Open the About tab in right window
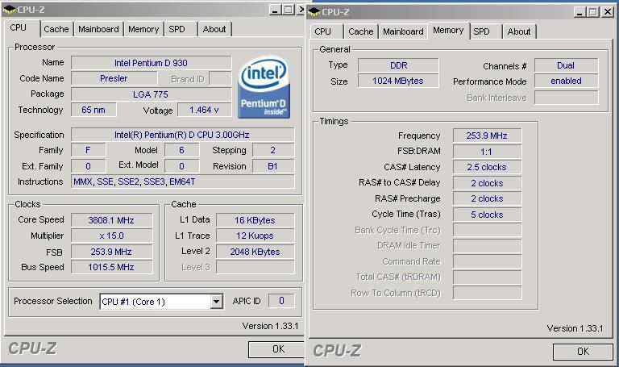This screenshot has width=619, height=367. 519,31
